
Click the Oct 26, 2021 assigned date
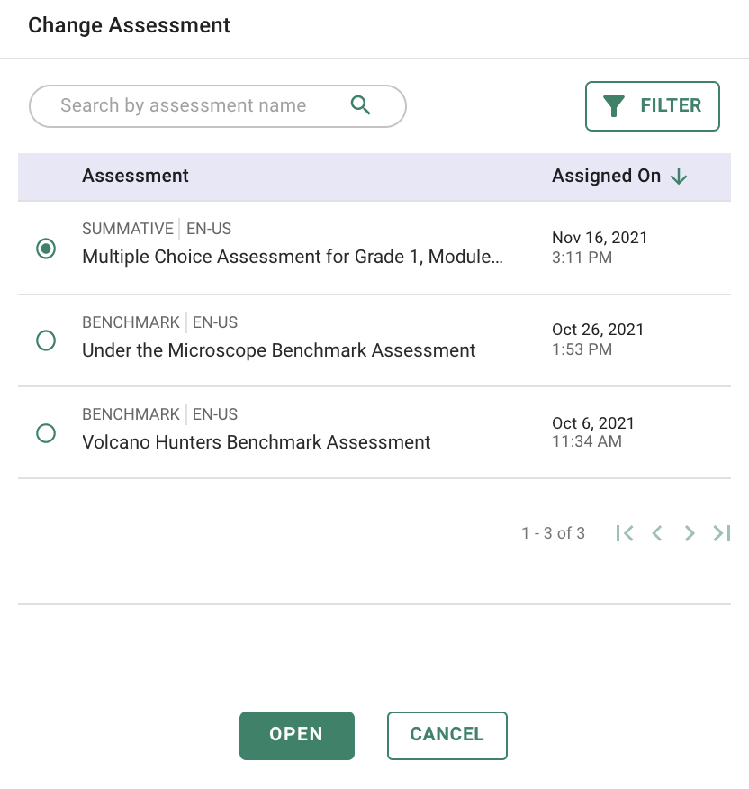click(x=598, y=330)
